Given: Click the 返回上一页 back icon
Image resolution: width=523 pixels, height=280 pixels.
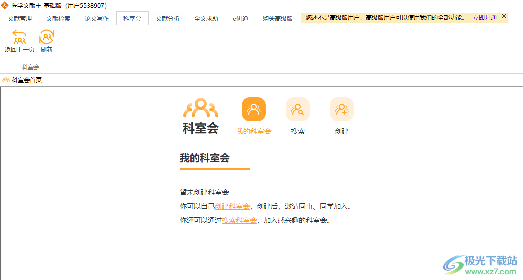Looking at the screenshot, I should [x=19, y=37].
